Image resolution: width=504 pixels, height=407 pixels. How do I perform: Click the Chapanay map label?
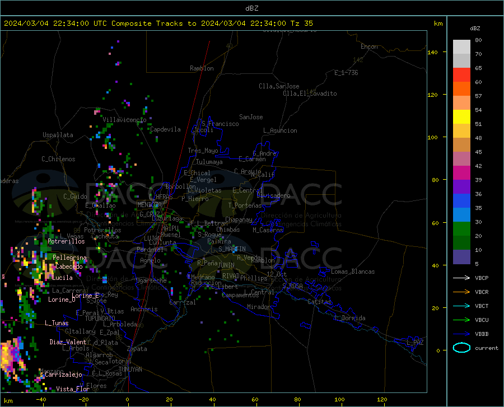click(x=239, y=219)
